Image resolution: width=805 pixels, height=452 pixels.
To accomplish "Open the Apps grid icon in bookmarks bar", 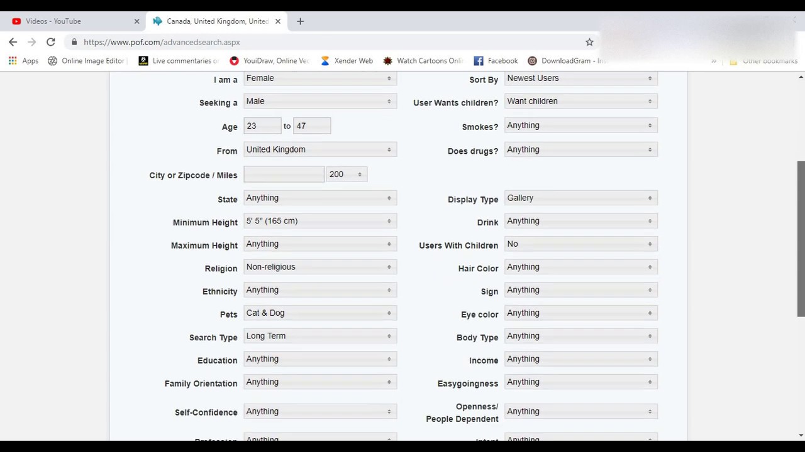I will [23, 61].
